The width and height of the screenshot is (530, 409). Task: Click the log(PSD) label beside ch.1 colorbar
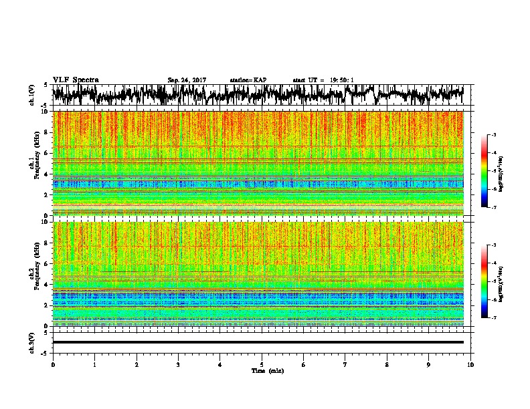[x=501, y=174]
